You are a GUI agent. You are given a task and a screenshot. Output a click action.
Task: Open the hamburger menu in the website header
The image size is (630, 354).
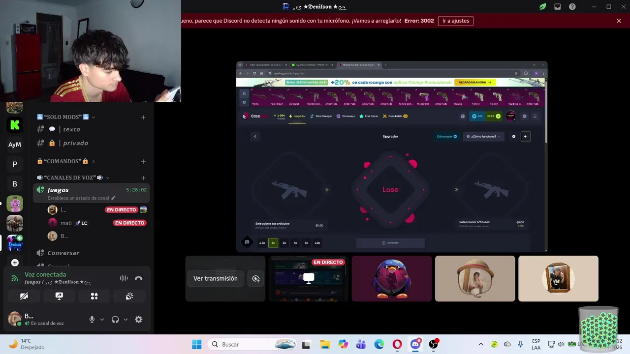point(535,117)
